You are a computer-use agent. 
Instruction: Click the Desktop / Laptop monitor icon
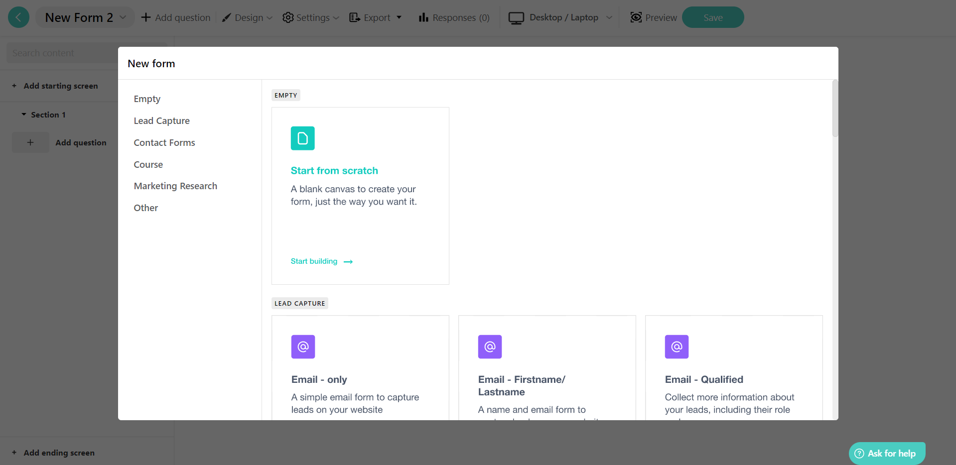(516, 17)
